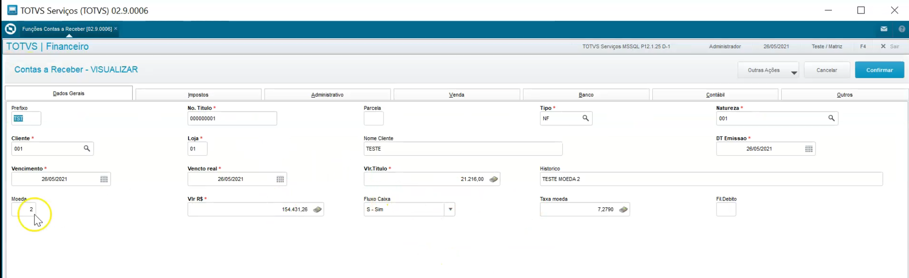909x278 pixels.
Task: Click the Loja field with 01
Action: 198,149
